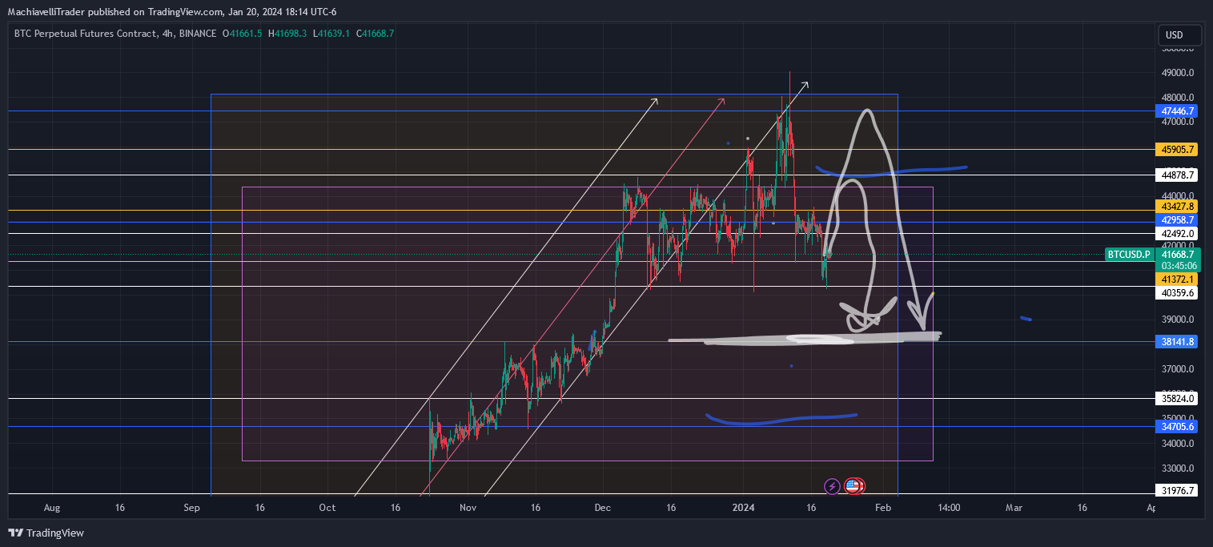Open the purple lightning event marker
1213x547 pixels.
832,485
